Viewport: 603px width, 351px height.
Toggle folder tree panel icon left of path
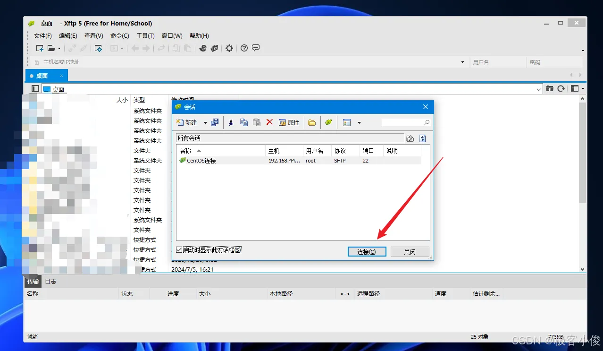[35, 89]
